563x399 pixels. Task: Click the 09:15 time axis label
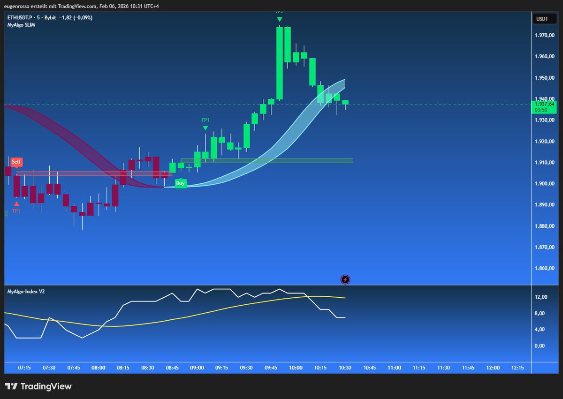[x=221, y=368]
